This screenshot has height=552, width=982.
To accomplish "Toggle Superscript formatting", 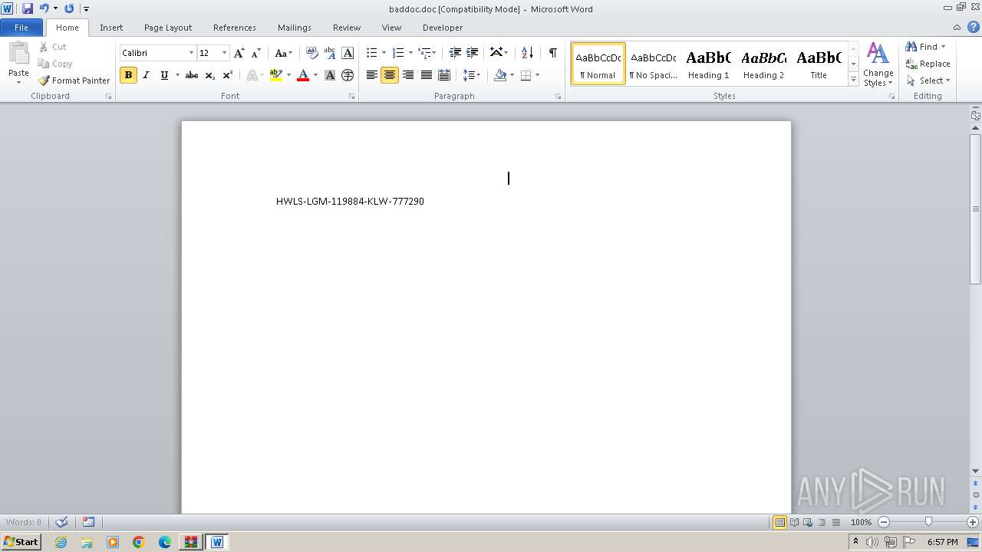I will 227,75.
